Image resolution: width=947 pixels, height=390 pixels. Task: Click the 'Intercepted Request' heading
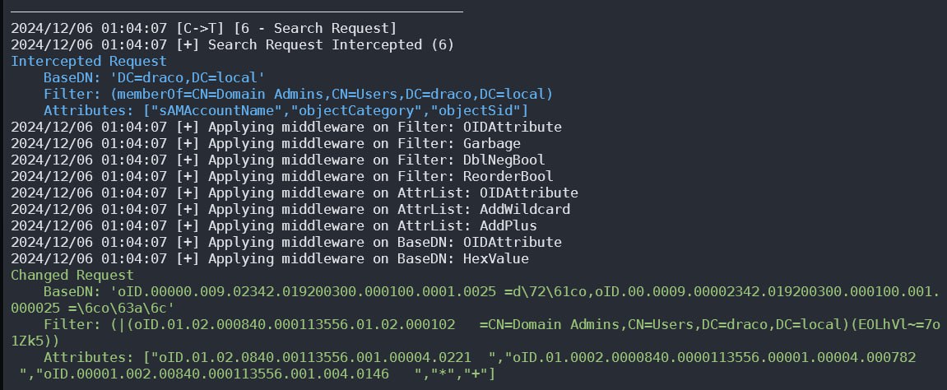coord(89,62)
